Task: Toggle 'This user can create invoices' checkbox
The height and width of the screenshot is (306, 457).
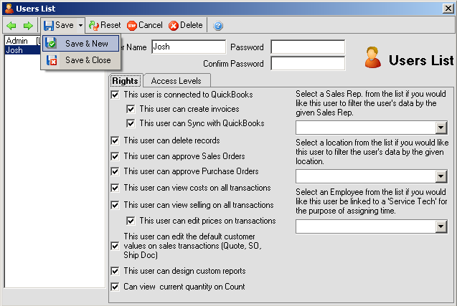Action: click(131, 109)
